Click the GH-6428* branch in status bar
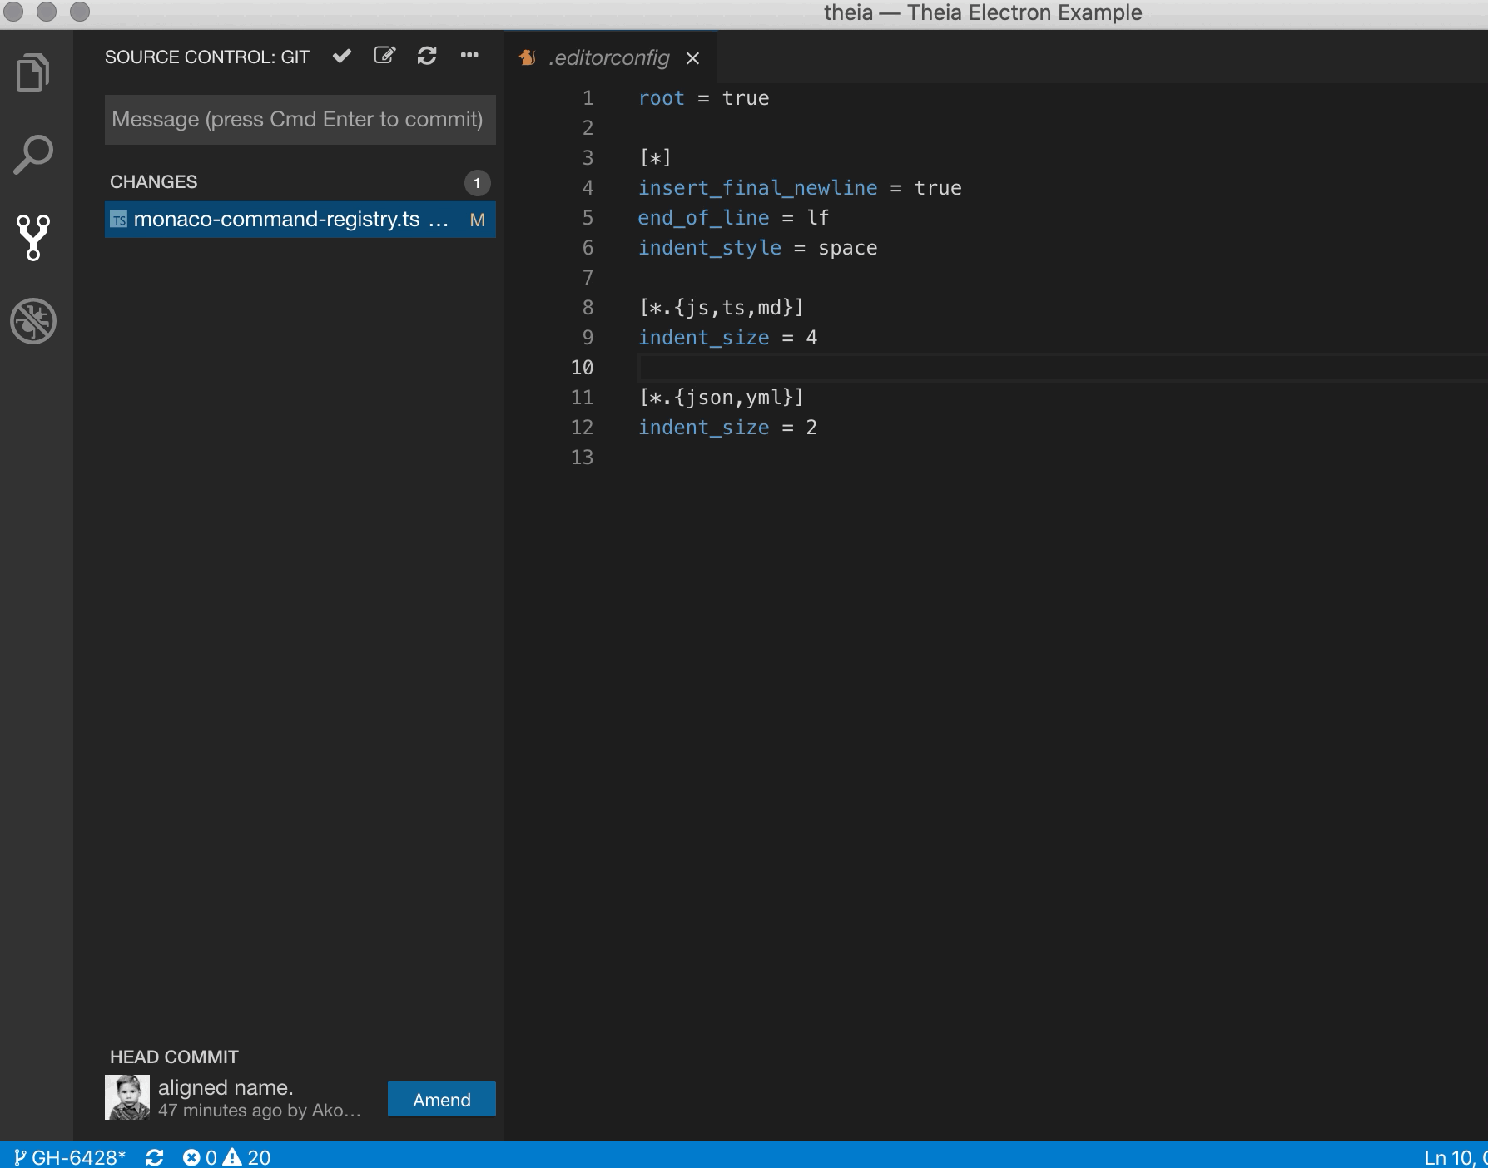This screenshot has width=1488, height=1168. [70, 1157]
